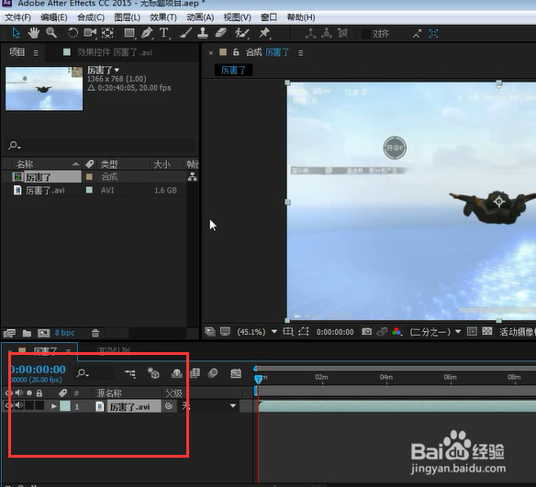
Task: Click the Draft 3D icon in timeline
Action: click(x=153, y=373)
